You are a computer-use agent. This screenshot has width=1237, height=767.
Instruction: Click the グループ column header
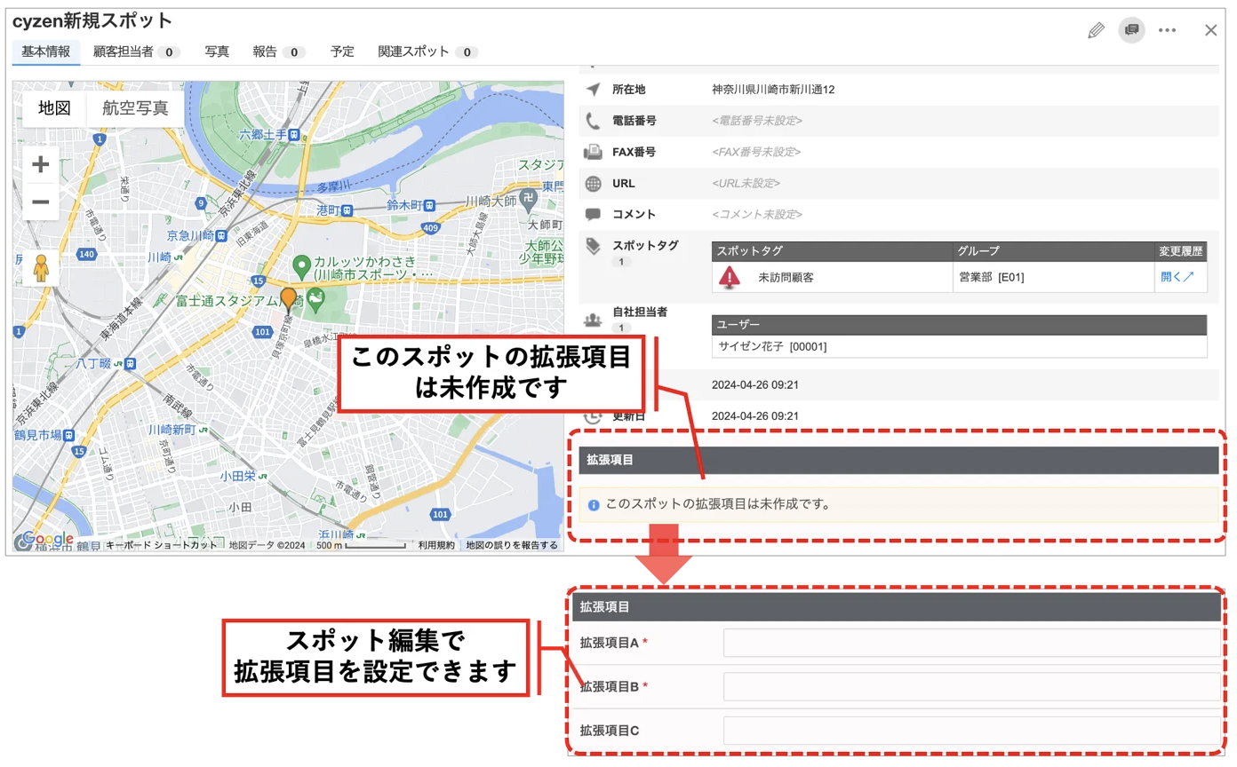[x=1053, y=251]
